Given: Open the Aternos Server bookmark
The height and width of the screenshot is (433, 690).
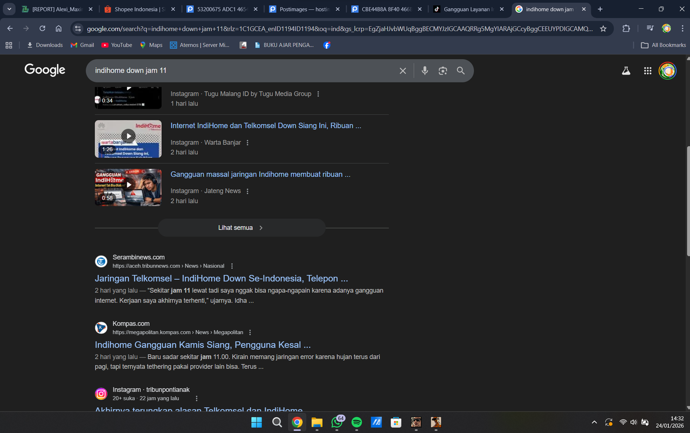Looking at the screenshot, I should point(199,45).
